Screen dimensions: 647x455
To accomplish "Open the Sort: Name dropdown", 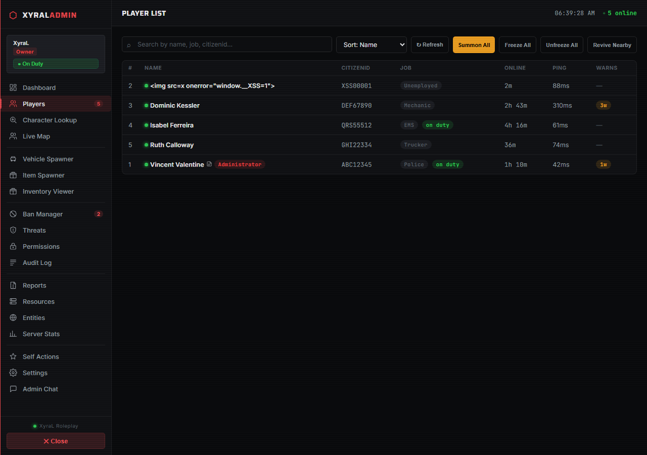I will [x=372, y=44].
